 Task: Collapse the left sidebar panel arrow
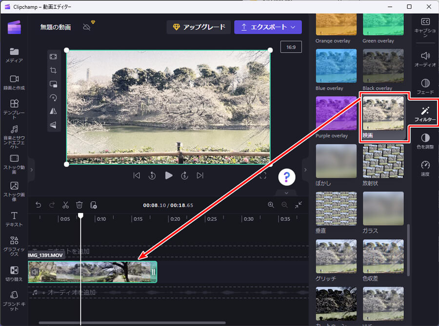click(x=31, y=170)
